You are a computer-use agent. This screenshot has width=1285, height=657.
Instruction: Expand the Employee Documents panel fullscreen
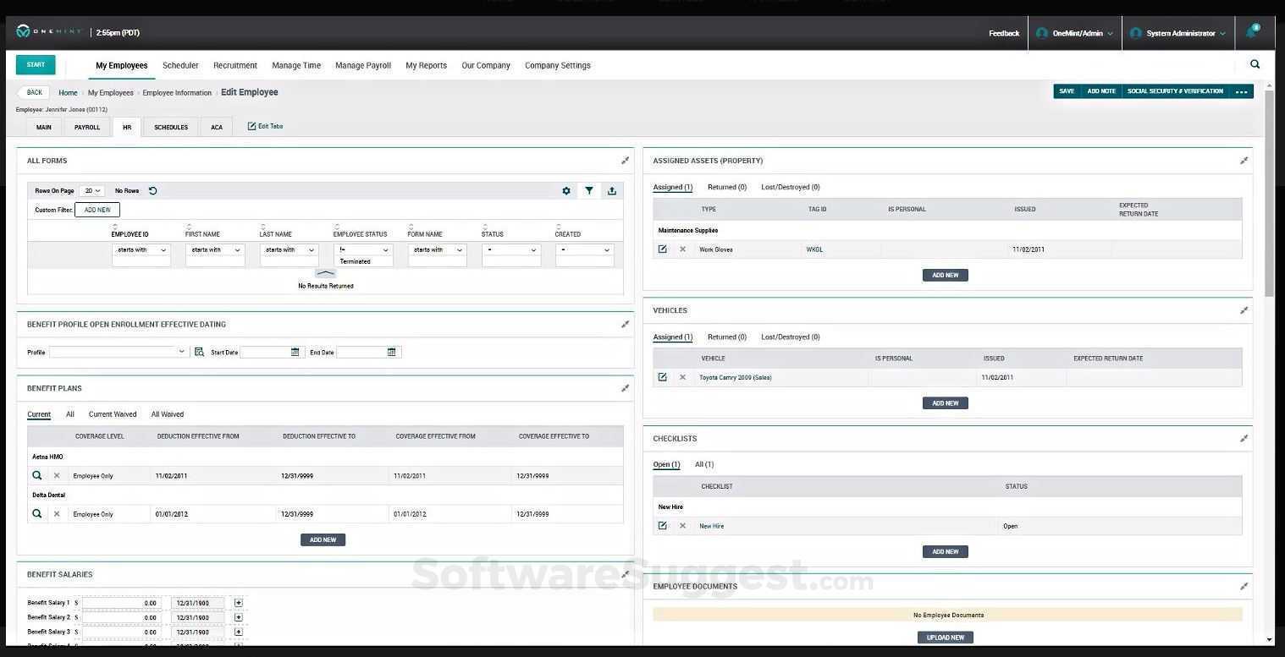tap(1244, 586)
